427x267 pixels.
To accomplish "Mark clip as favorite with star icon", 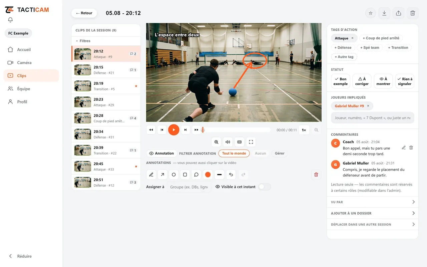I will 370,13.
